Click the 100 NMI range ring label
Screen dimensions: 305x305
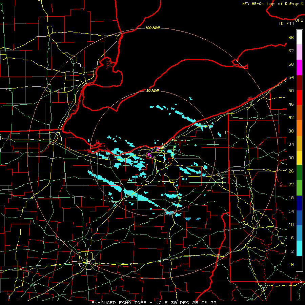tap(152, 28)
